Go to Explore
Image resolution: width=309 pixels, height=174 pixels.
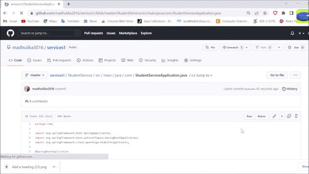coord(146,33)
